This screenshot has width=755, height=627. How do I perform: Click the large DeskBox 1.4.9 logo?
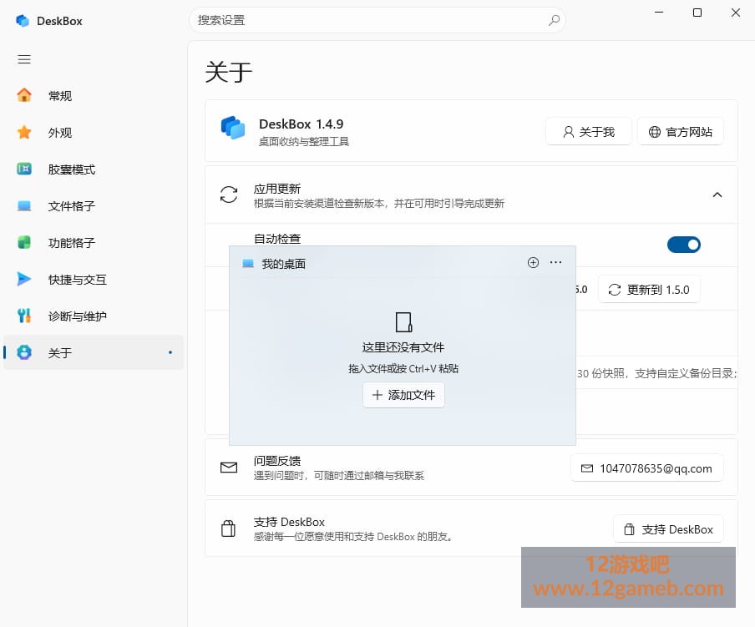[x=232, y=128]
